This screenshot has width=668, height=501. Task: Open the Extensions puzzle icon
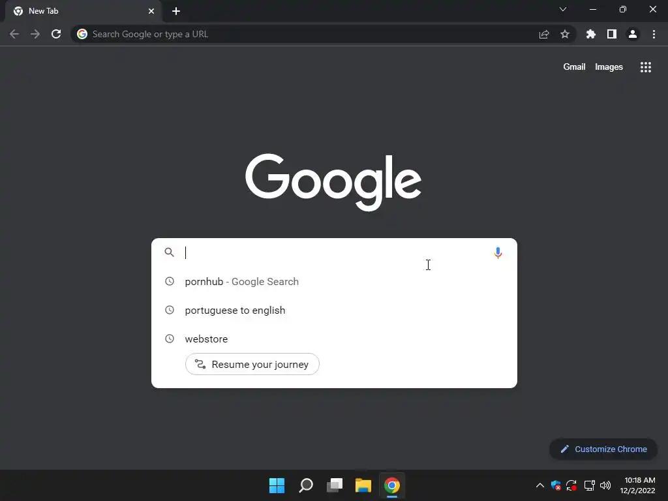[x=591, y=34]
